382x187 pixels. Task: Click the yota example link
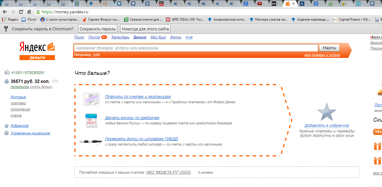pyautogui.click(x=96, y=55)
